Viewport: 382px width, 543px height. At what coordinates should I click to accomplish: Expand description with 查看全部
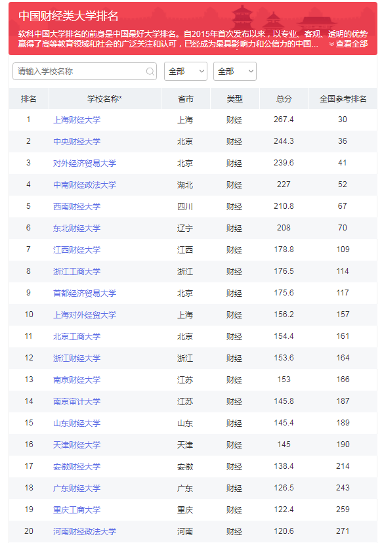point(349,44)
